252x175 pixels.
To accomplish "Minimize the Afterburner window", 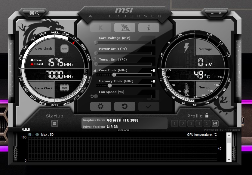I will click(x=212, y=13).
